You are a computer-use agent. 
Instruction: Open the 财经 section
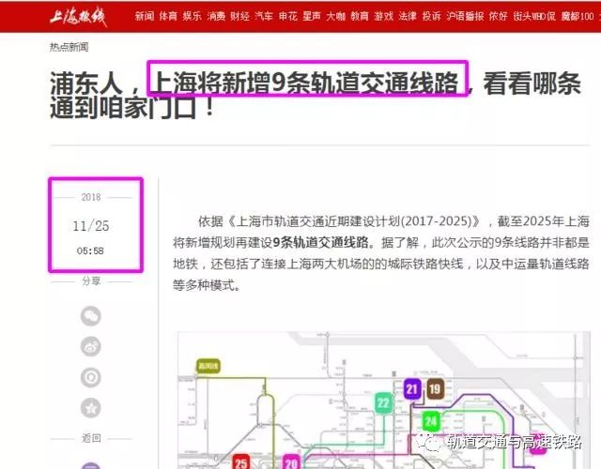(x=240, y=16)
